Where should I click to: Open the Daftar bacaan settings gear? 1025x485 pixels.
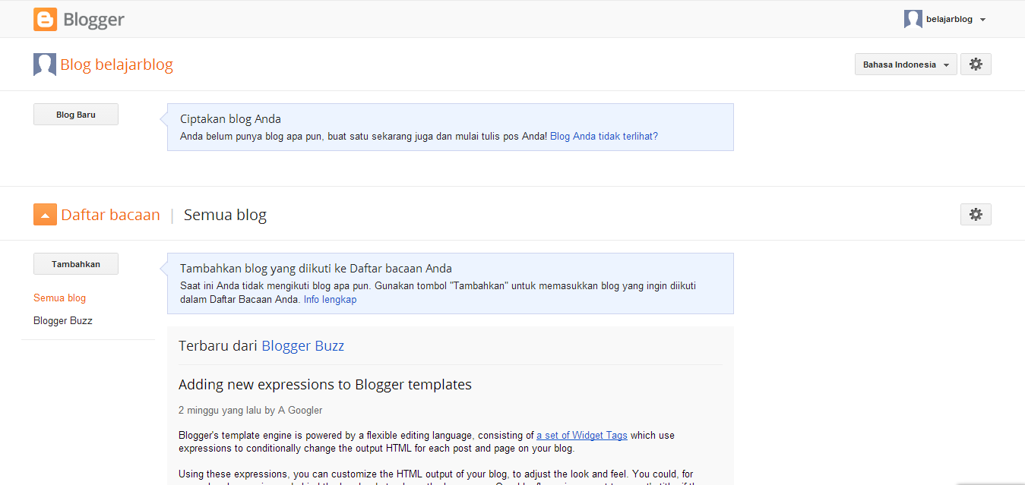[x=976, y=215]
